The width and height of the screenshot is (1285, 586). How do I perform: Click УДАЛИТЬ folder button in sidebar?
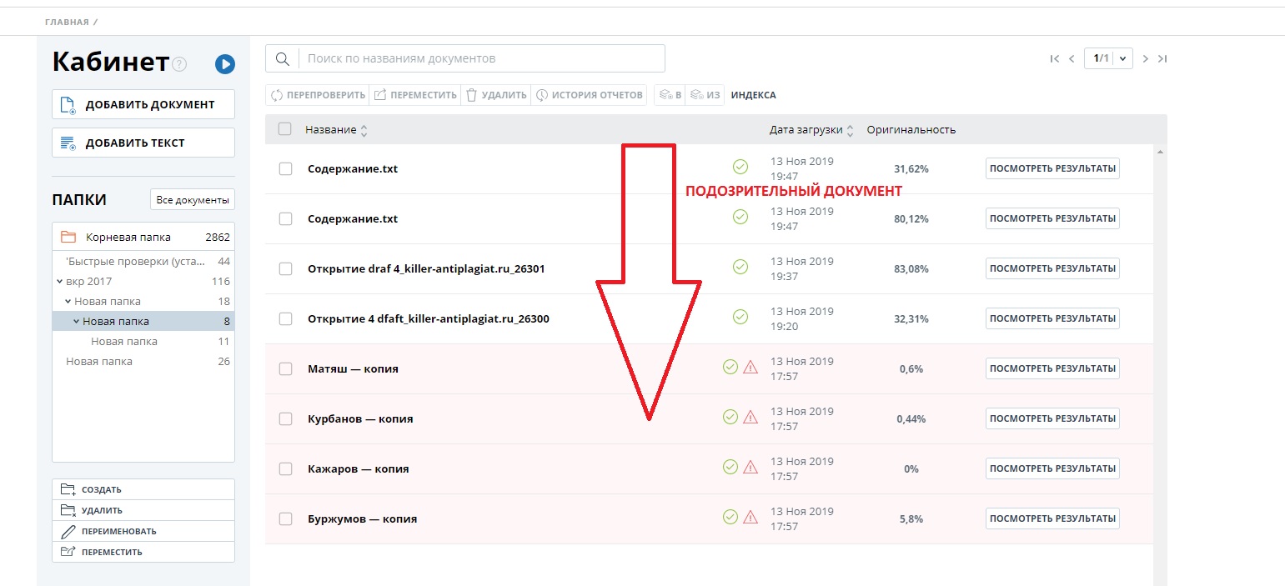(x=143, y=510)
